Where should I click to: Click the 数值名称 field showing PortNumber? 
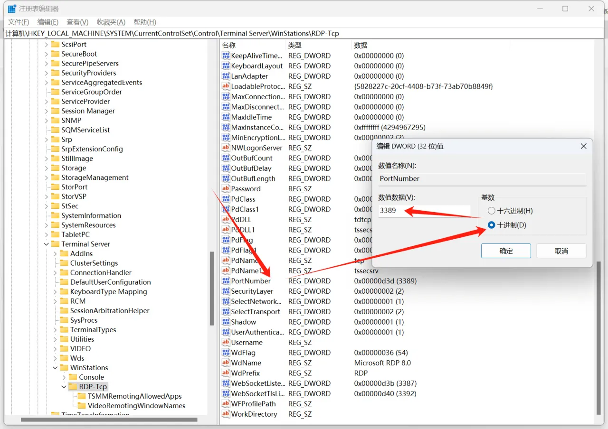click(482, 179)
